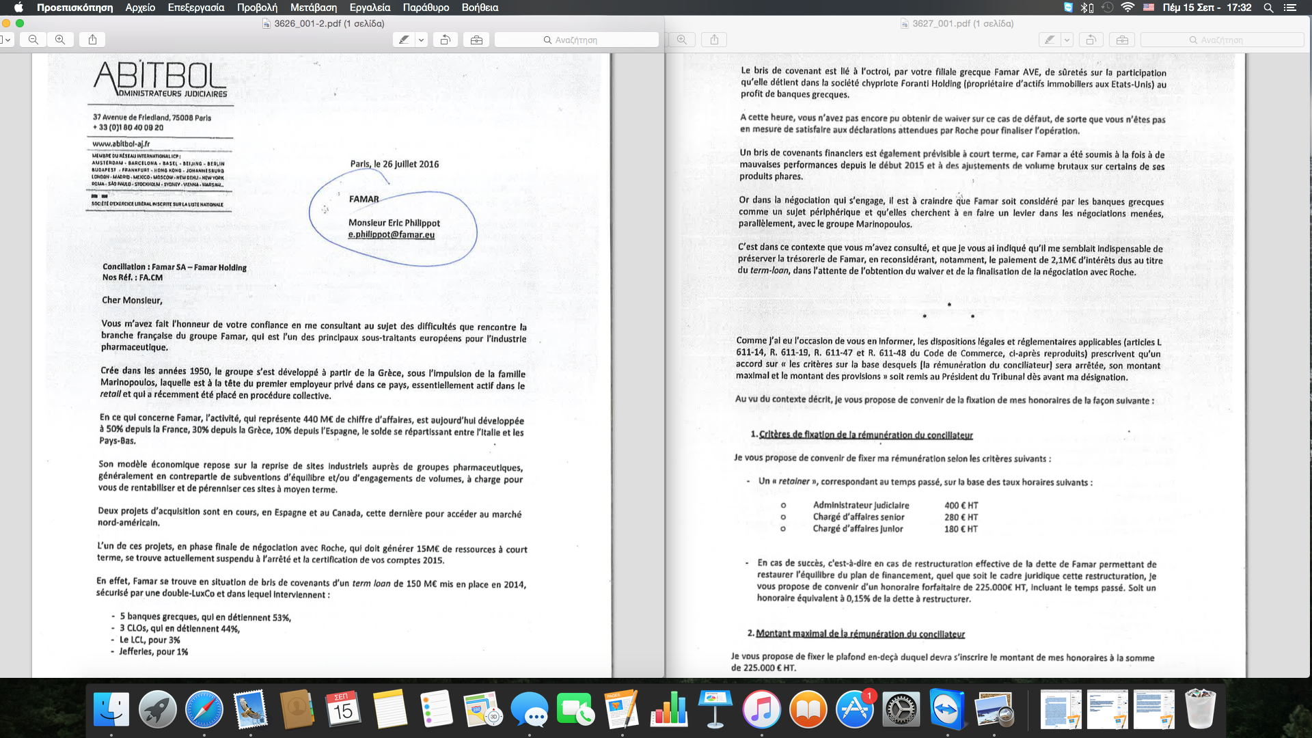1312x738 pixels.
Task: Open the Παράθυρο menu
Action: click(x=426, y=8)
